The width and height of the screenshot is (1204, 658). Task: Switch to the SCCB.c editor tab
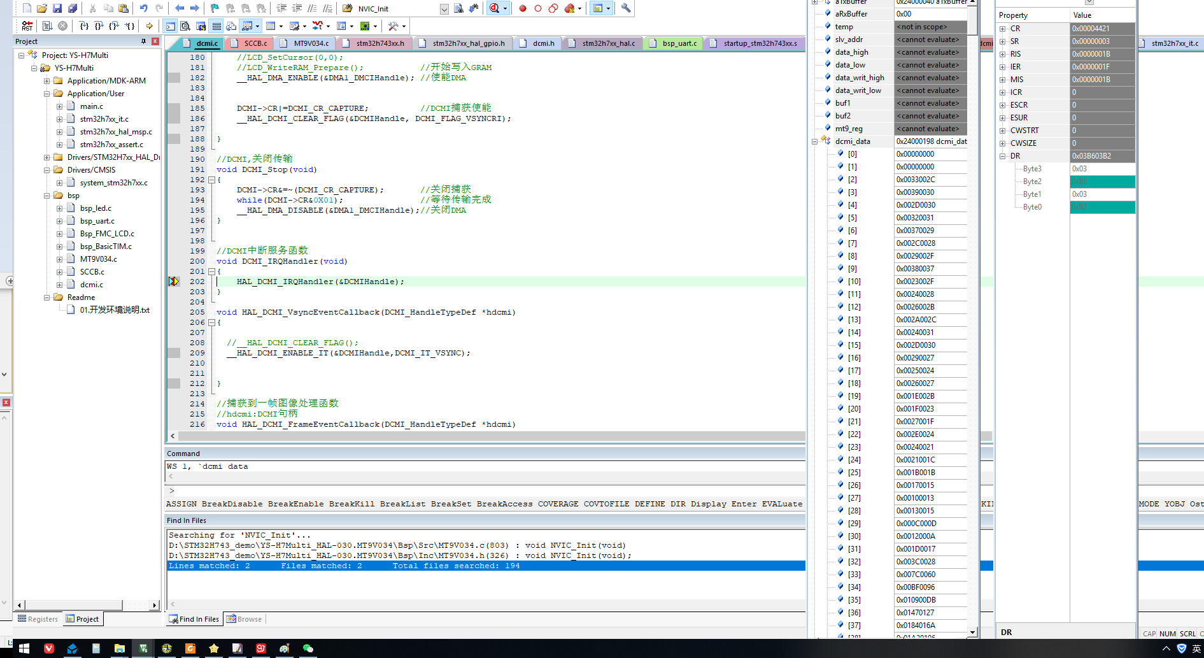(250, 43)
